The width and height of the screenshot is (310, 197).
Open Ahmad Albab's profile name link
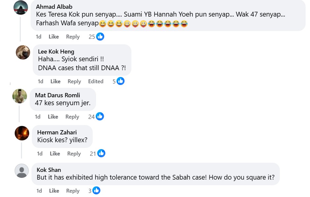click(x=54, y=7)
